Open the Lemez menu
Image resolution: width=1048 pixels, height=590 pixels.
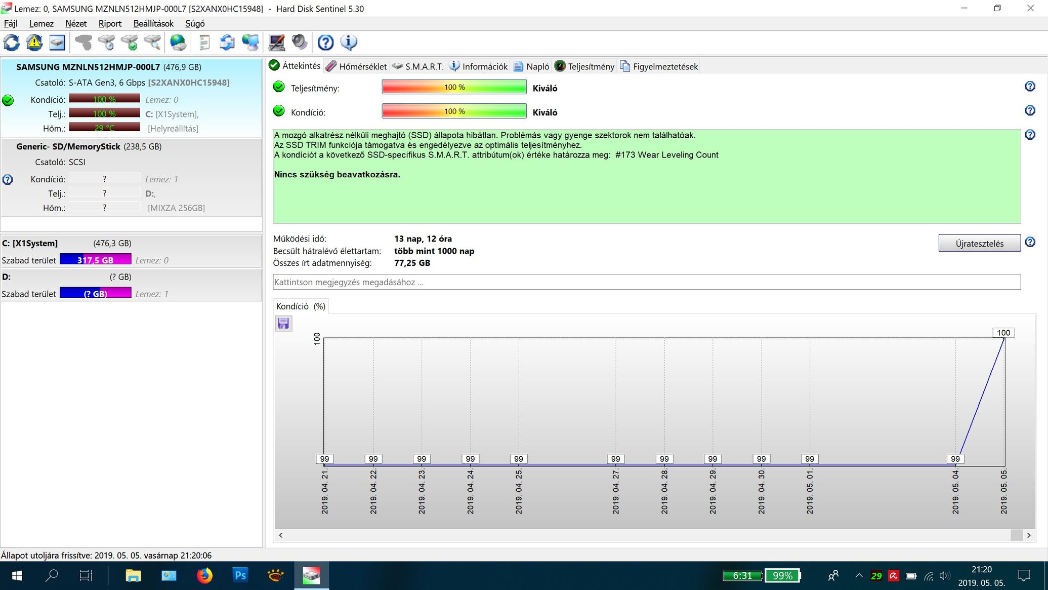coord(41,23)
